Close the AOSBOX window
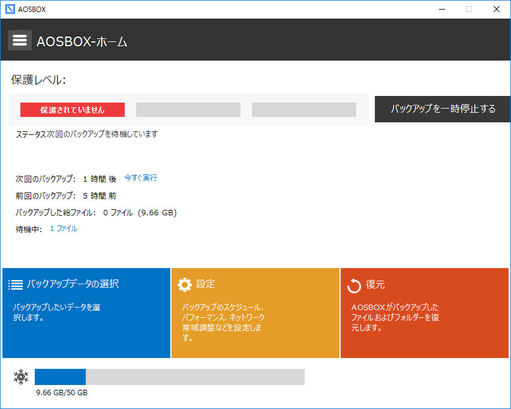The image size is (511, 409). click(x=497, y=9)
